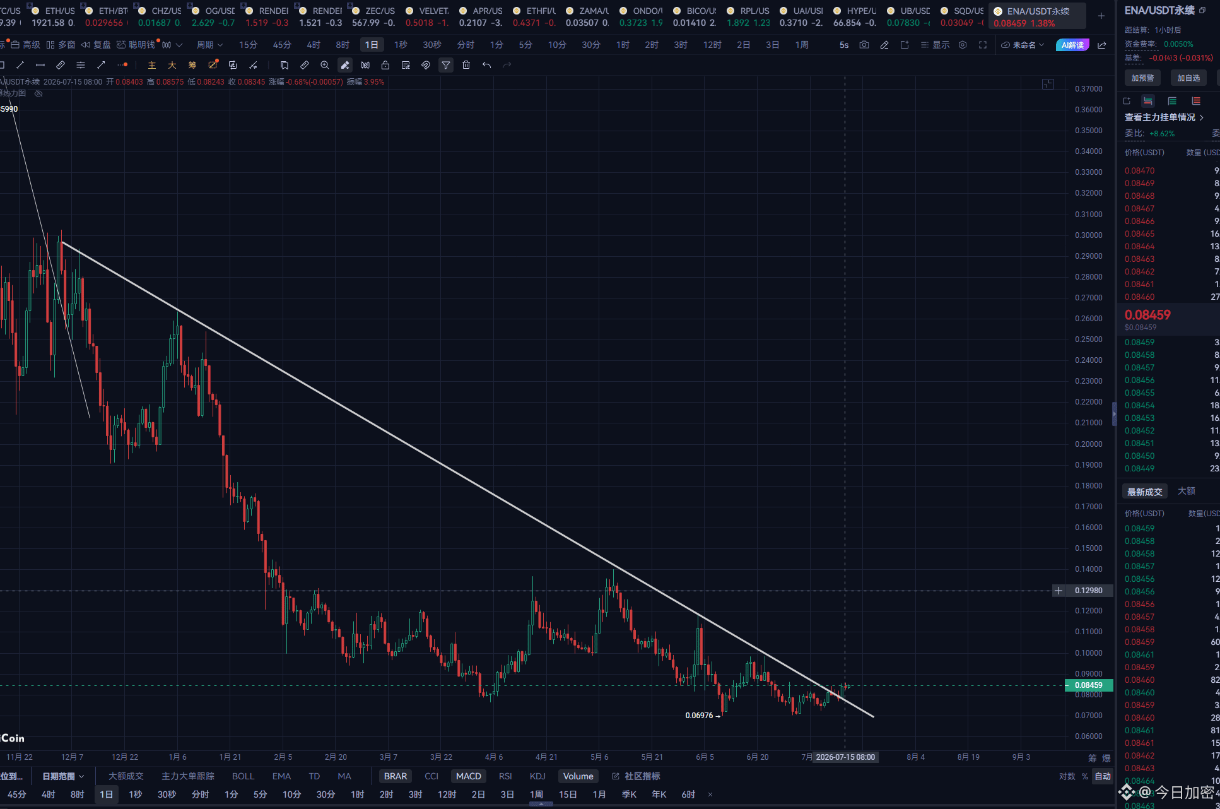The width and height of the screenshot is (1220, 809).
Task: Toggle the BRAR indicator
Action: click(396, 776)
